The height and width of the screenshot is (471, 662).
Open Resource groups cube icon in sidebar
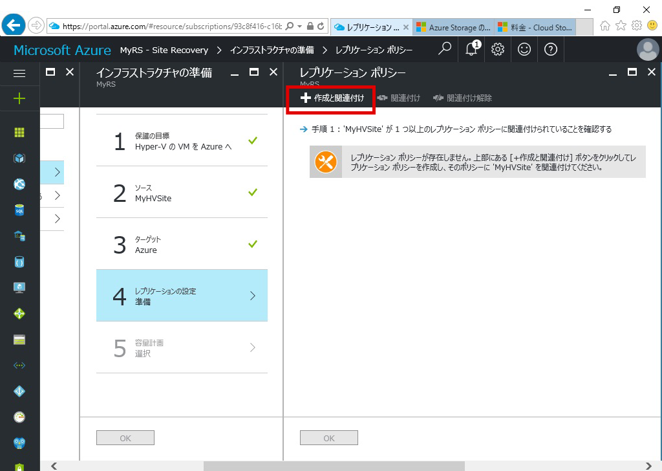pos(19,159)
